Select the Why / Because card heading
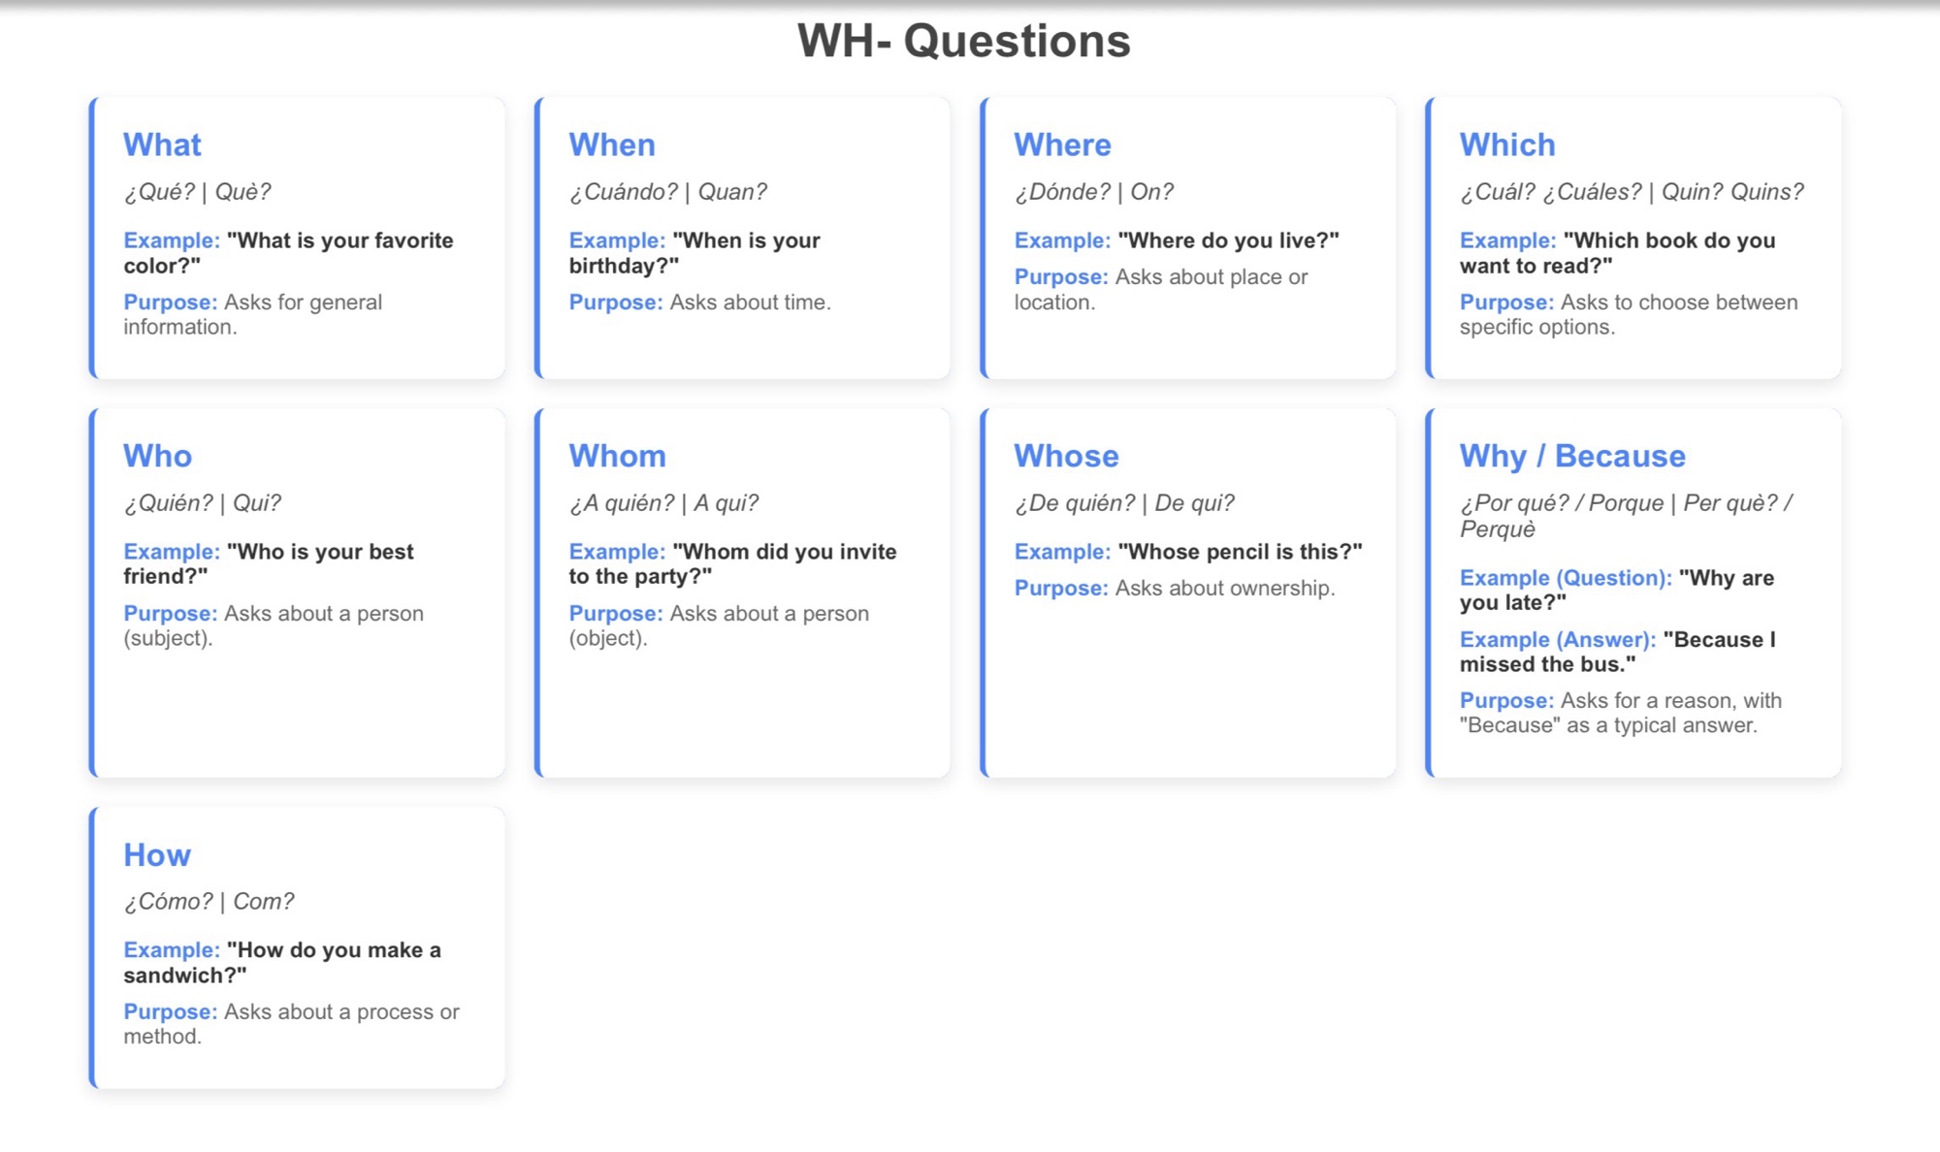Image resolution: width=1940 pixels, height=1152 pixels. [x=1572, y=456]
